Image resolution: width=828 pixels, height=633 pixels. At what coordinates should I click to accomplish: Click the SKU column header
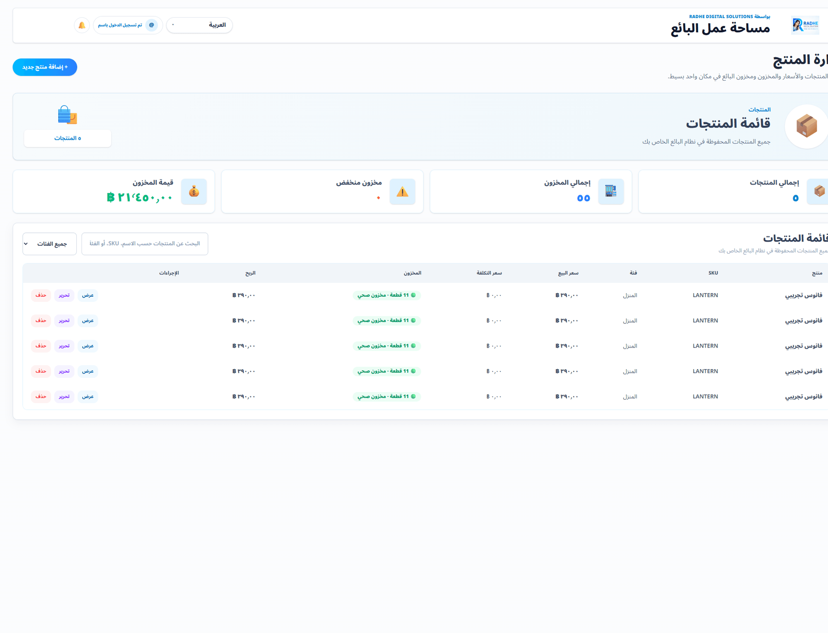(x=713, y=273)
